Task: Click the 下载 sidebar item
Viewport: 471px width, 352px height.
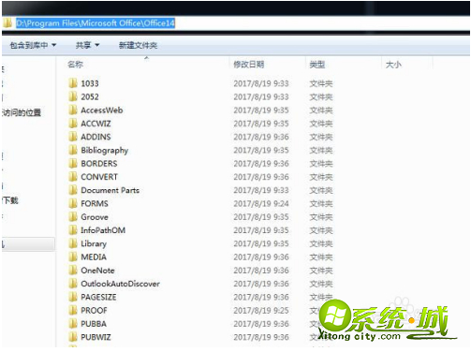Action: coord(10,200)
